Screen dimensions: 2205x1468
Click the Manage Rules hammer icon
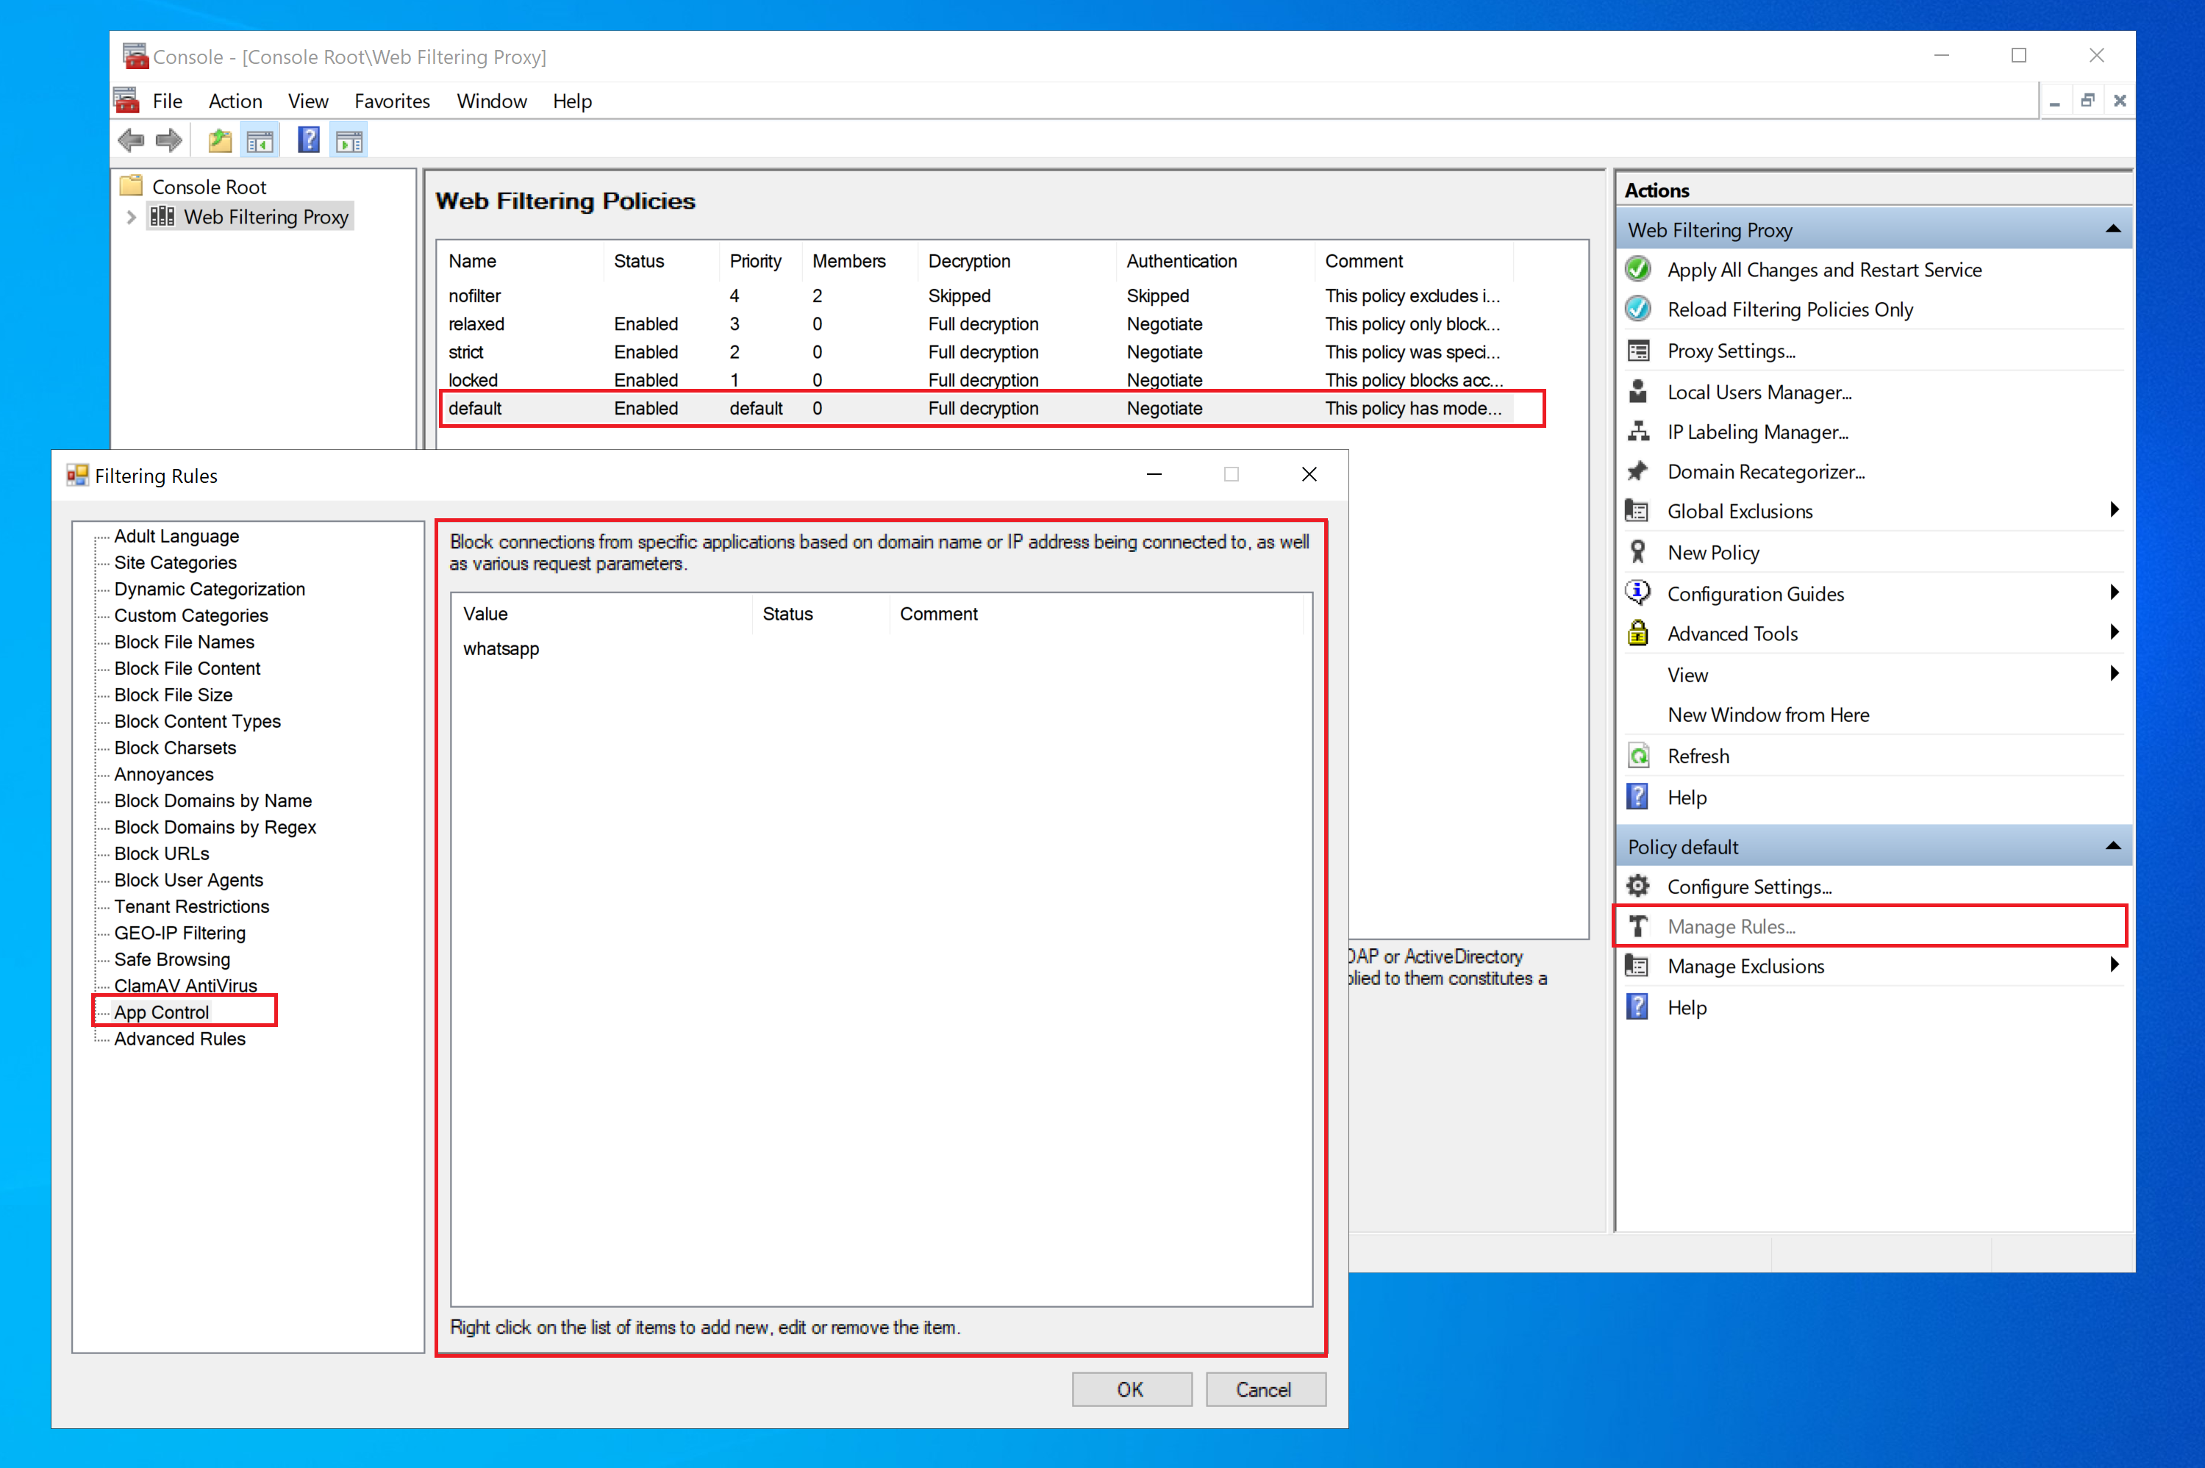click(1637, 926)
